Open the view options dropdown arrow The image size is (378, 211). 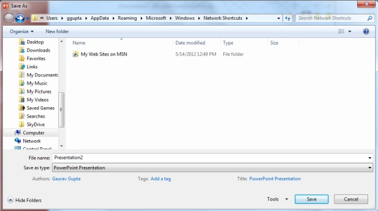pyautogui.click(x=350, y=31)
